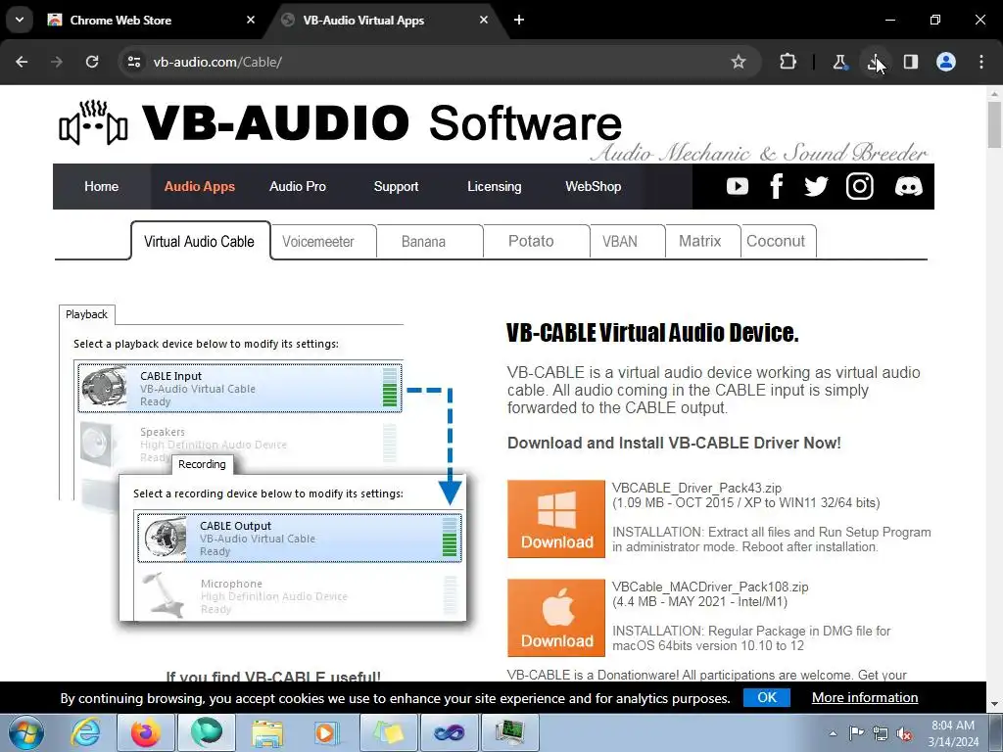
Task: Click the CABLE Output device image
Action: coord(166,538)
